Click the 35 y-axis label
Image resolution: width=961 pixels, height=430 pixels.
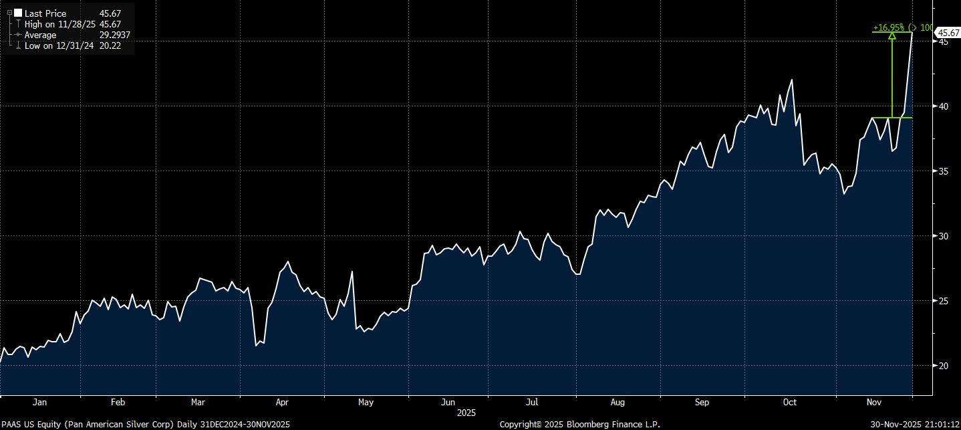coord(942,171)
